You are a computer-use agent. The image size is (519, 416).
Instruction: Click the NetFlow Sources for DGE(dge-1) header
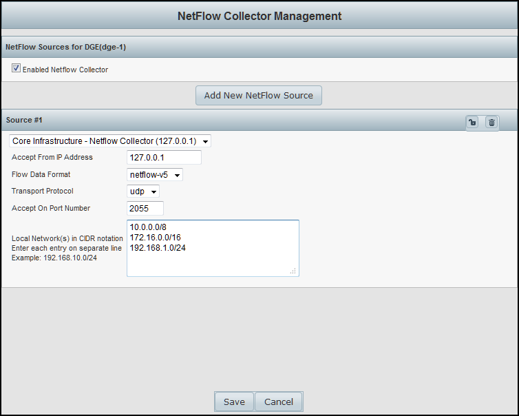click(x=65, y=48)
